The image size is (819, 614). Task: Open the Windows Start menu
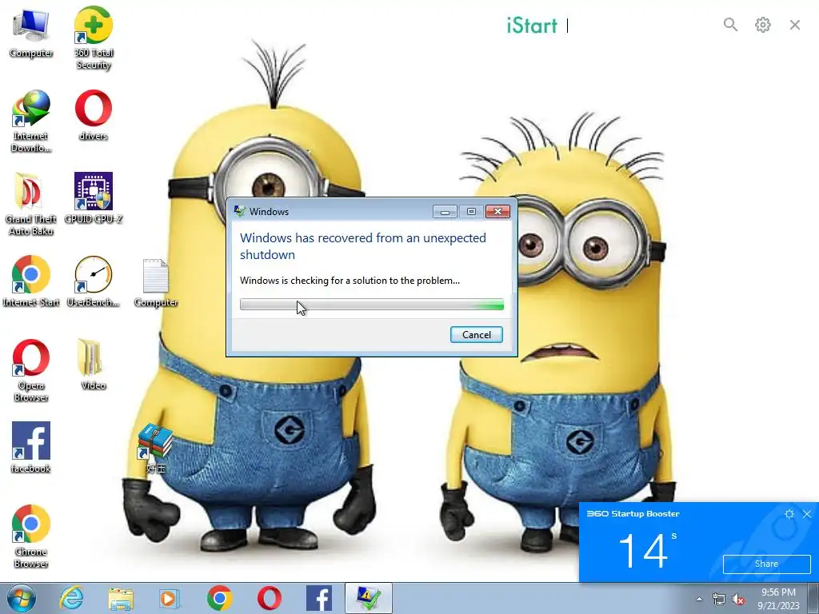21,598
